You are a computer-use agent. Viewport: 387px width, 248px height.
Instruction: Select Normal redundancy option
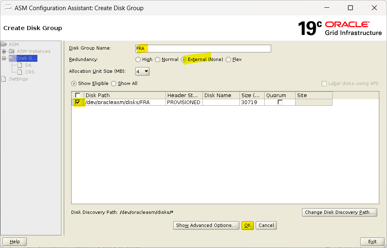click(157, 59)
